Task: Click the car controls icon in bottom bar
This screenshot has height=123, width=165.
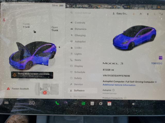Action: click(6, 102)
